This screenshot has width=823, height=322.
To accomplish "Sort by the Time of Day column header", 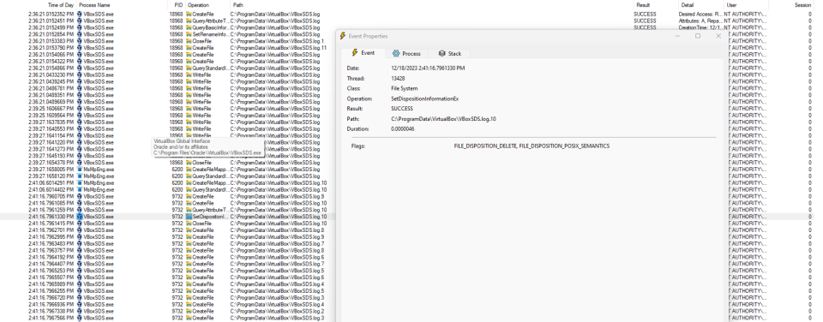I will [61, 5].
